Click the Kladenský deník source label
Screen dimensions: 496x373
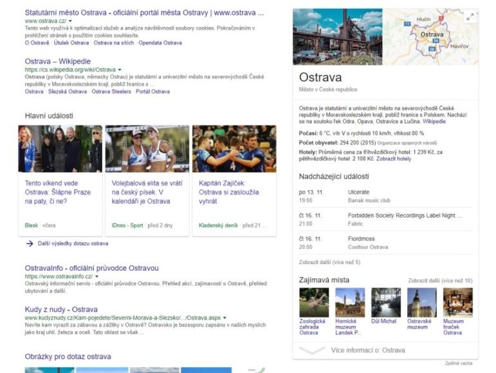tap(218, 225)
